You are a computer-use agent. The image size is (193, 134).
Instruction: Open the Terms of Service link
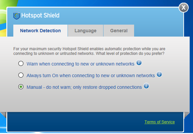click(159, 122)
